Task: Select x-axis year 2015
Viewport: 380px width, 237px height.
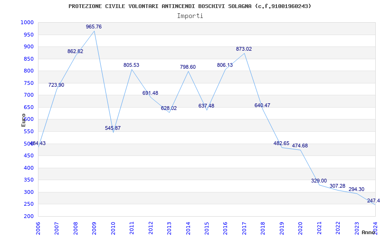Action: 207,228
